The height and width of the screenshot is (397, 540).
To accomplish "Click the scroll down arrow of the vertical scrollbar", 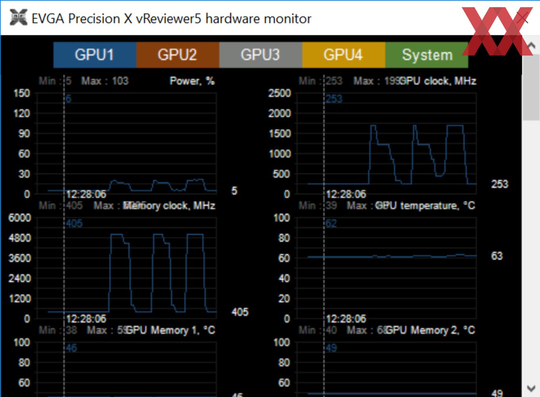I will click(531, 388).
